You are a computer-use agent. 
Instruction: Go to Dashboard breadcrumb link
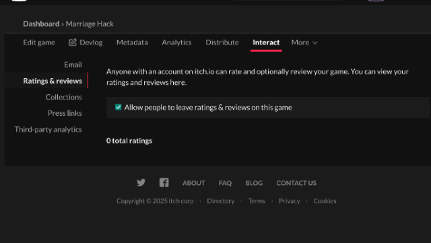pos(41,24)
